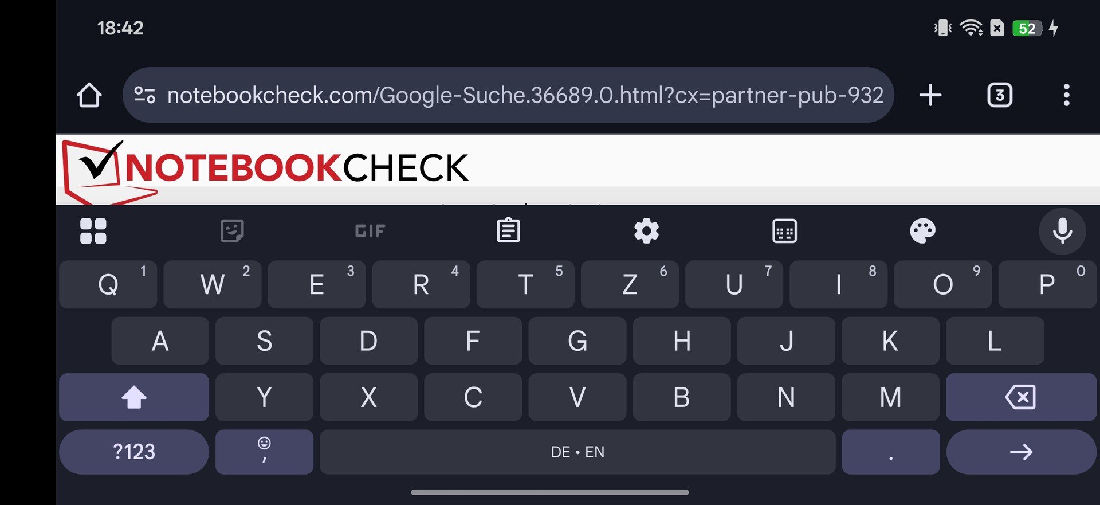Open the GIF search on keyboard
This screenshot has height=505, width=1100.
pyautogui.click(x=370, y=231)
